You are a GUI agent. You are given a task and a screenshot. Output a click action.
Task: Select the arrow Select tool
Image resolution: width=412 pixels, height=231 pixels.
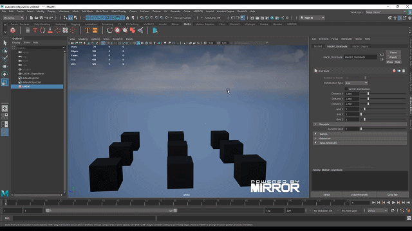[x=5, y=43]
